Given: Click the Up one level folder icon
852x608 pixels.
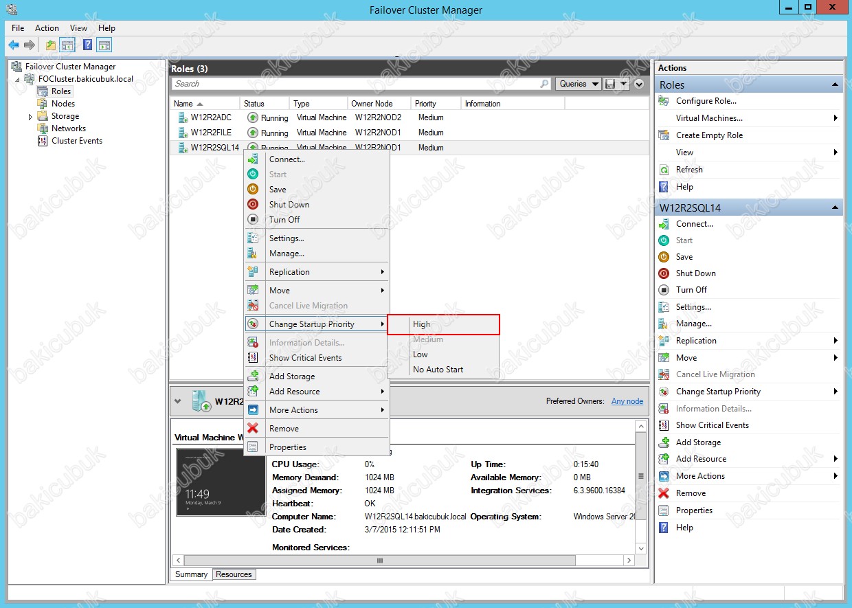Looking at the screenshot, I should pos(50,45).
